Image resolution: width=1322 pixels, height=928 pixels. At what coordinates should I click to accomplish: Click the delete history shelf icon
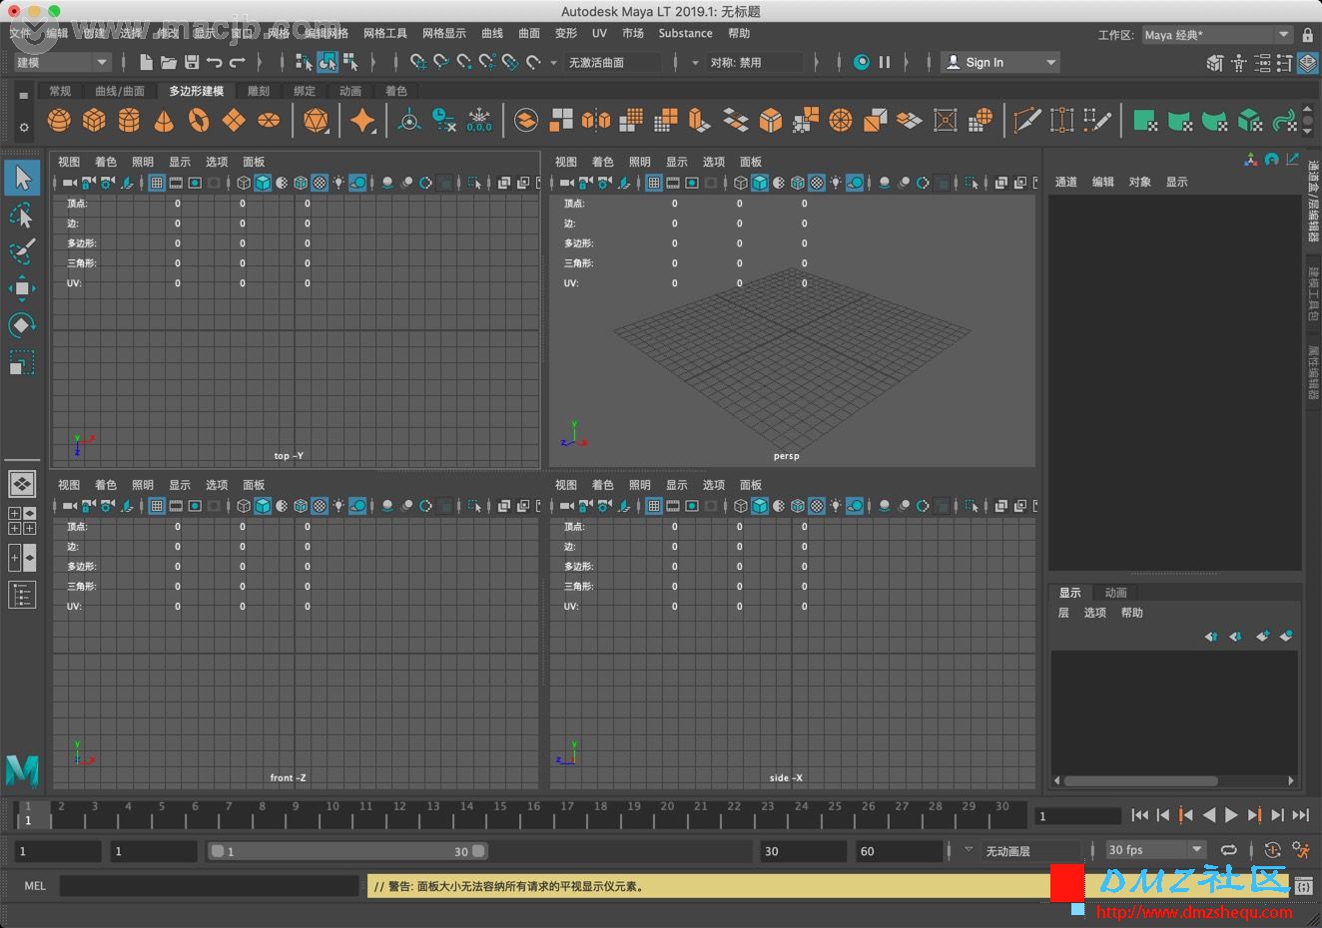[x=444, y=121]
